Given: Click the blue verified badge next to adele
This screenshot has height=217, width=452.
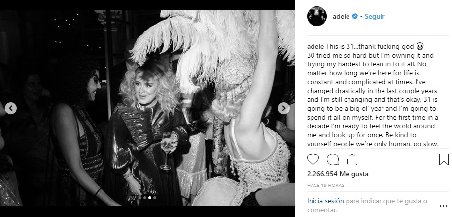Looking at the screenshot, I should point(355,16).
